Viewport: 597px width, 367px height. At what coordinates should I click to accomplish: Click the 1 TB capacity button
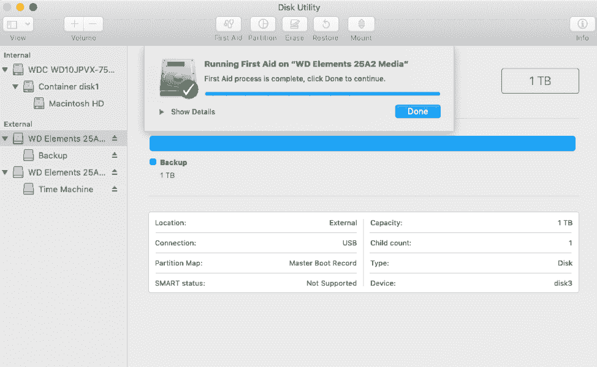click(x=539, y=80)
